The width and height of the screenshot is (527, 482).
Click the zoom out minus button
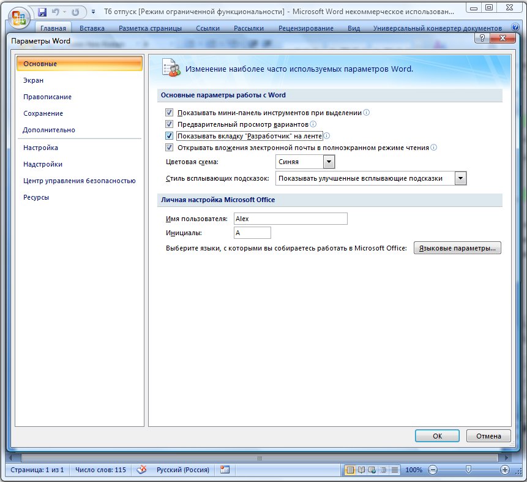(433, 470)
